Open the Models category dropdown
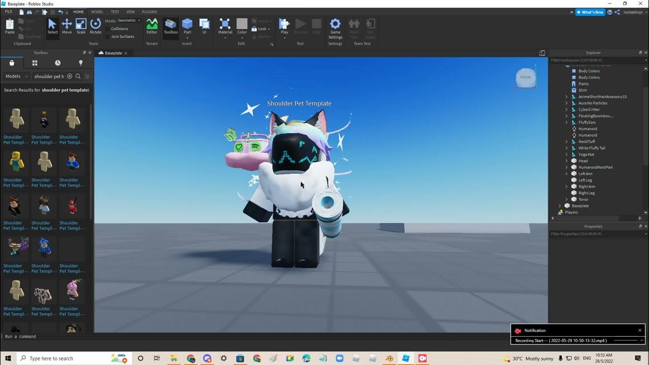The height and width of the screenshot is (365, 649). 16,77
